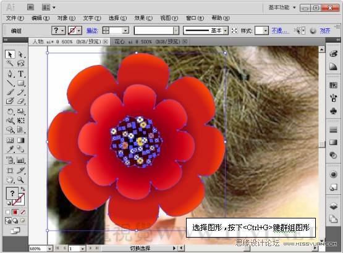This screenshot has width=343, height=253.
Task: Click the Fill swatch with question mark in toolbox
Action: click(12, 193)
